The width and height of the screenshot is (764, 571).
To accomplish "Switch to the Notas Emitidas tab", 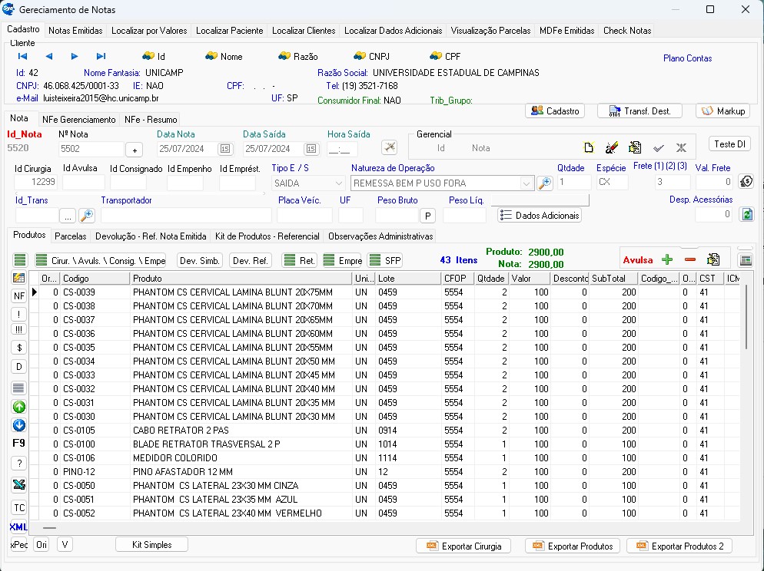I will click(75, 31).
